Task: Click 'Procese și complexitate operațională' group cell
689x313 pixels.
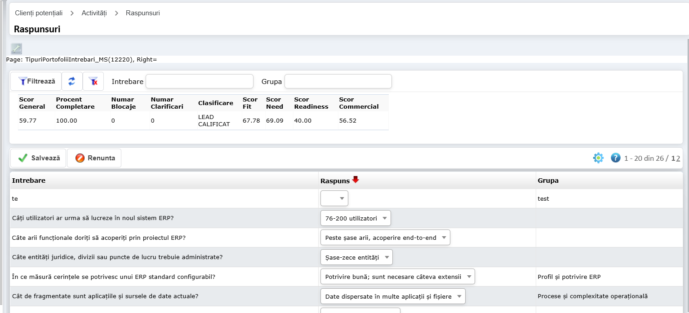Action: (592, 296)
